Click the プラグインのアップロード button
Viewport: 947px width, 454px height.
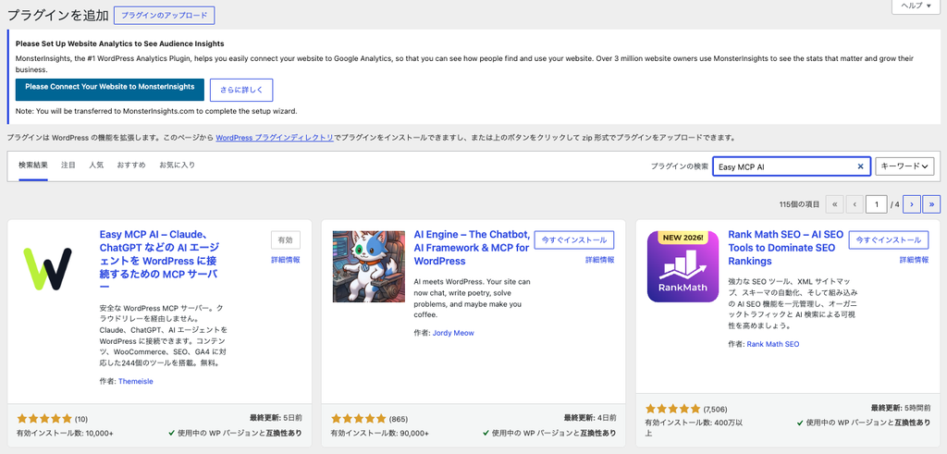pyautogui.click(x=165, y=16)
